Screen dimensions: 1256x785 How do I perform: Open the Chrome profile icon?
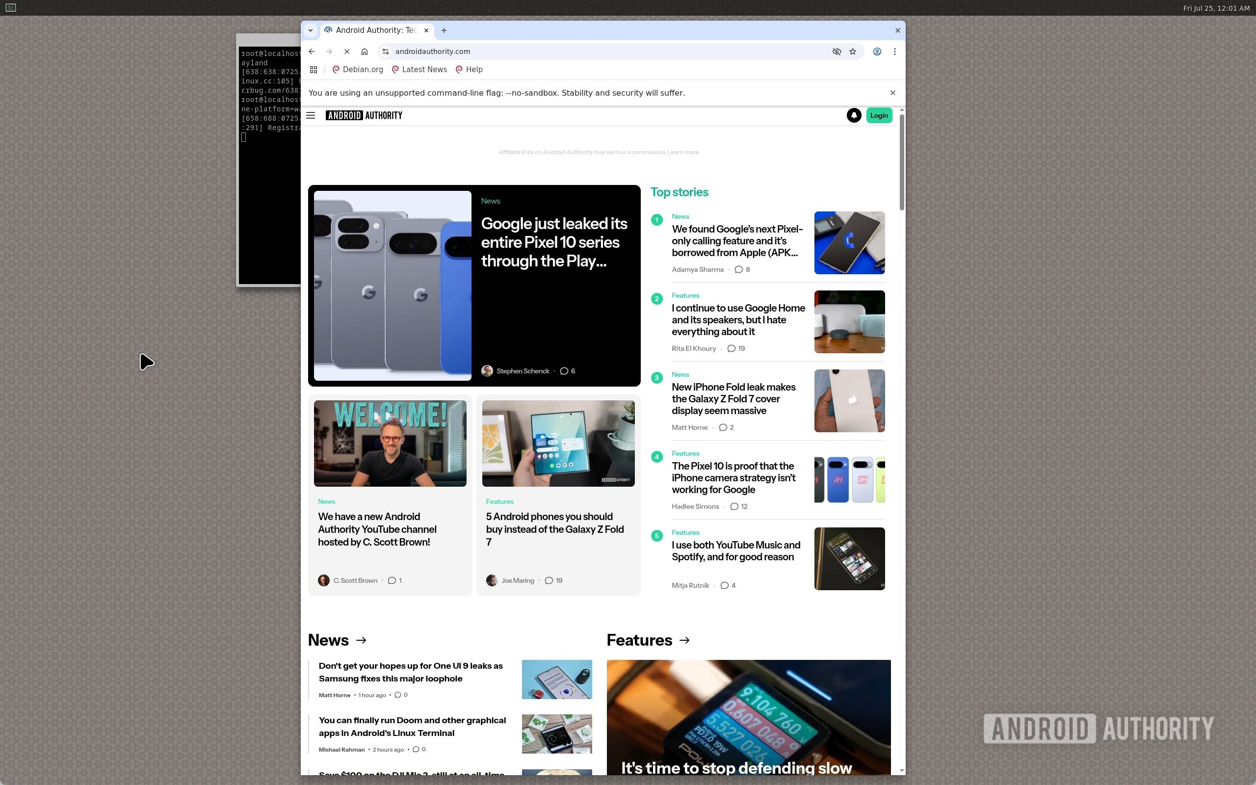[877, 52]
